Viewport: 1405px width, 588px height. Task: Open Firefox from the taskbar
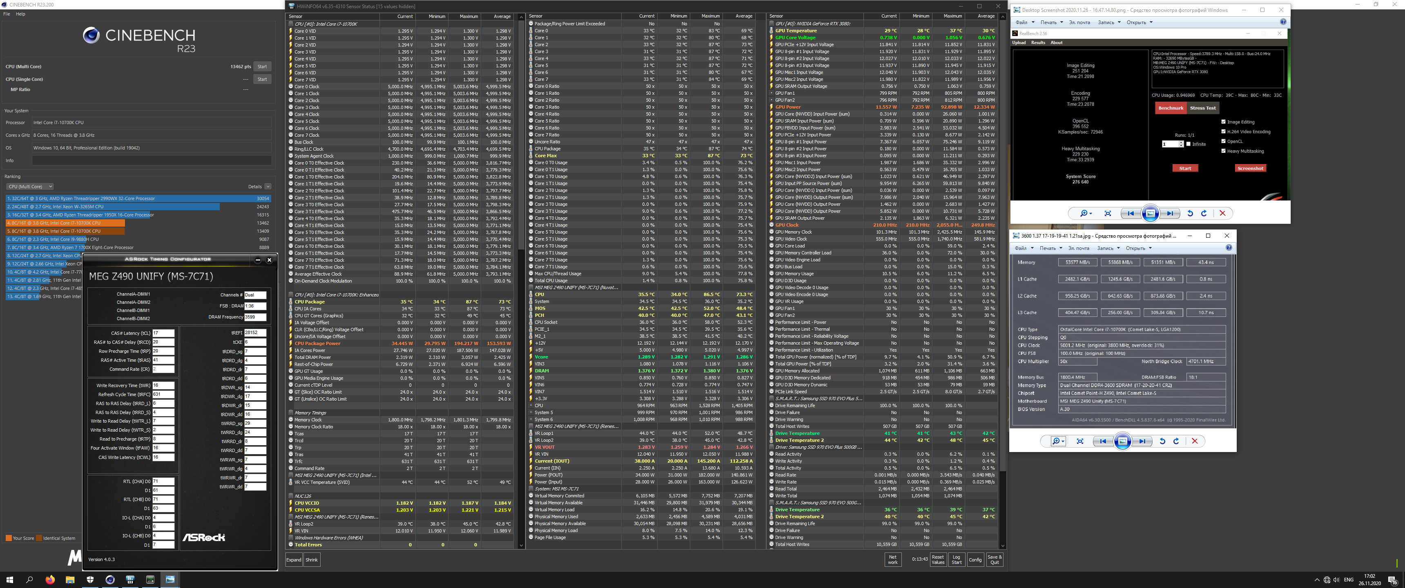50,580
